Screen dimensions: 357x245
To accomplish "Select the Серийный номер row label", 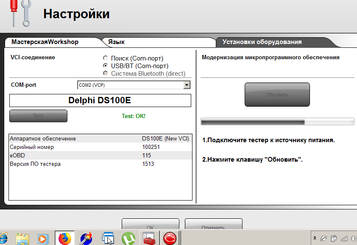I will click(32, 147).
